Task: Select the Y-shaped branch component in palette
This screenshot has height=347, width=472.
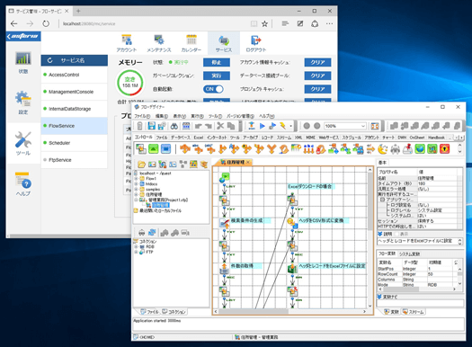Action: (x=272, y=148)
